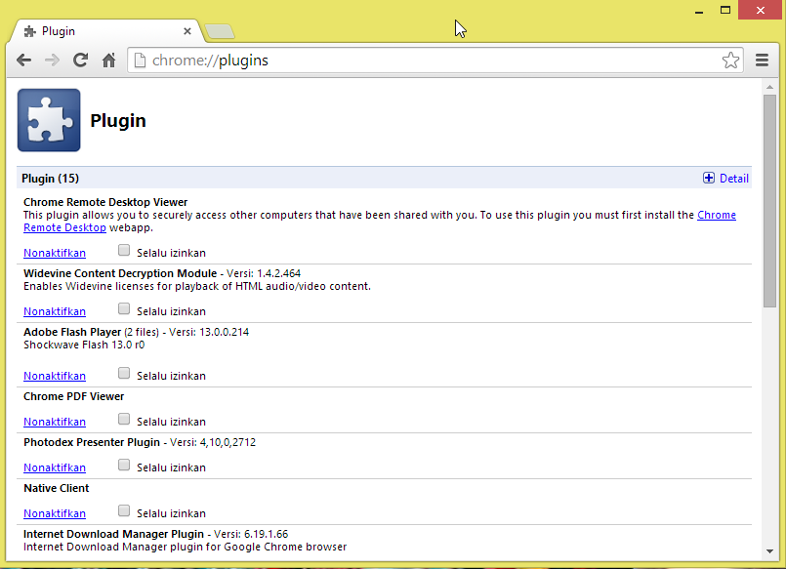Select the Plugin tab
This screenshot has height=569, width=786.
point(105,31)
